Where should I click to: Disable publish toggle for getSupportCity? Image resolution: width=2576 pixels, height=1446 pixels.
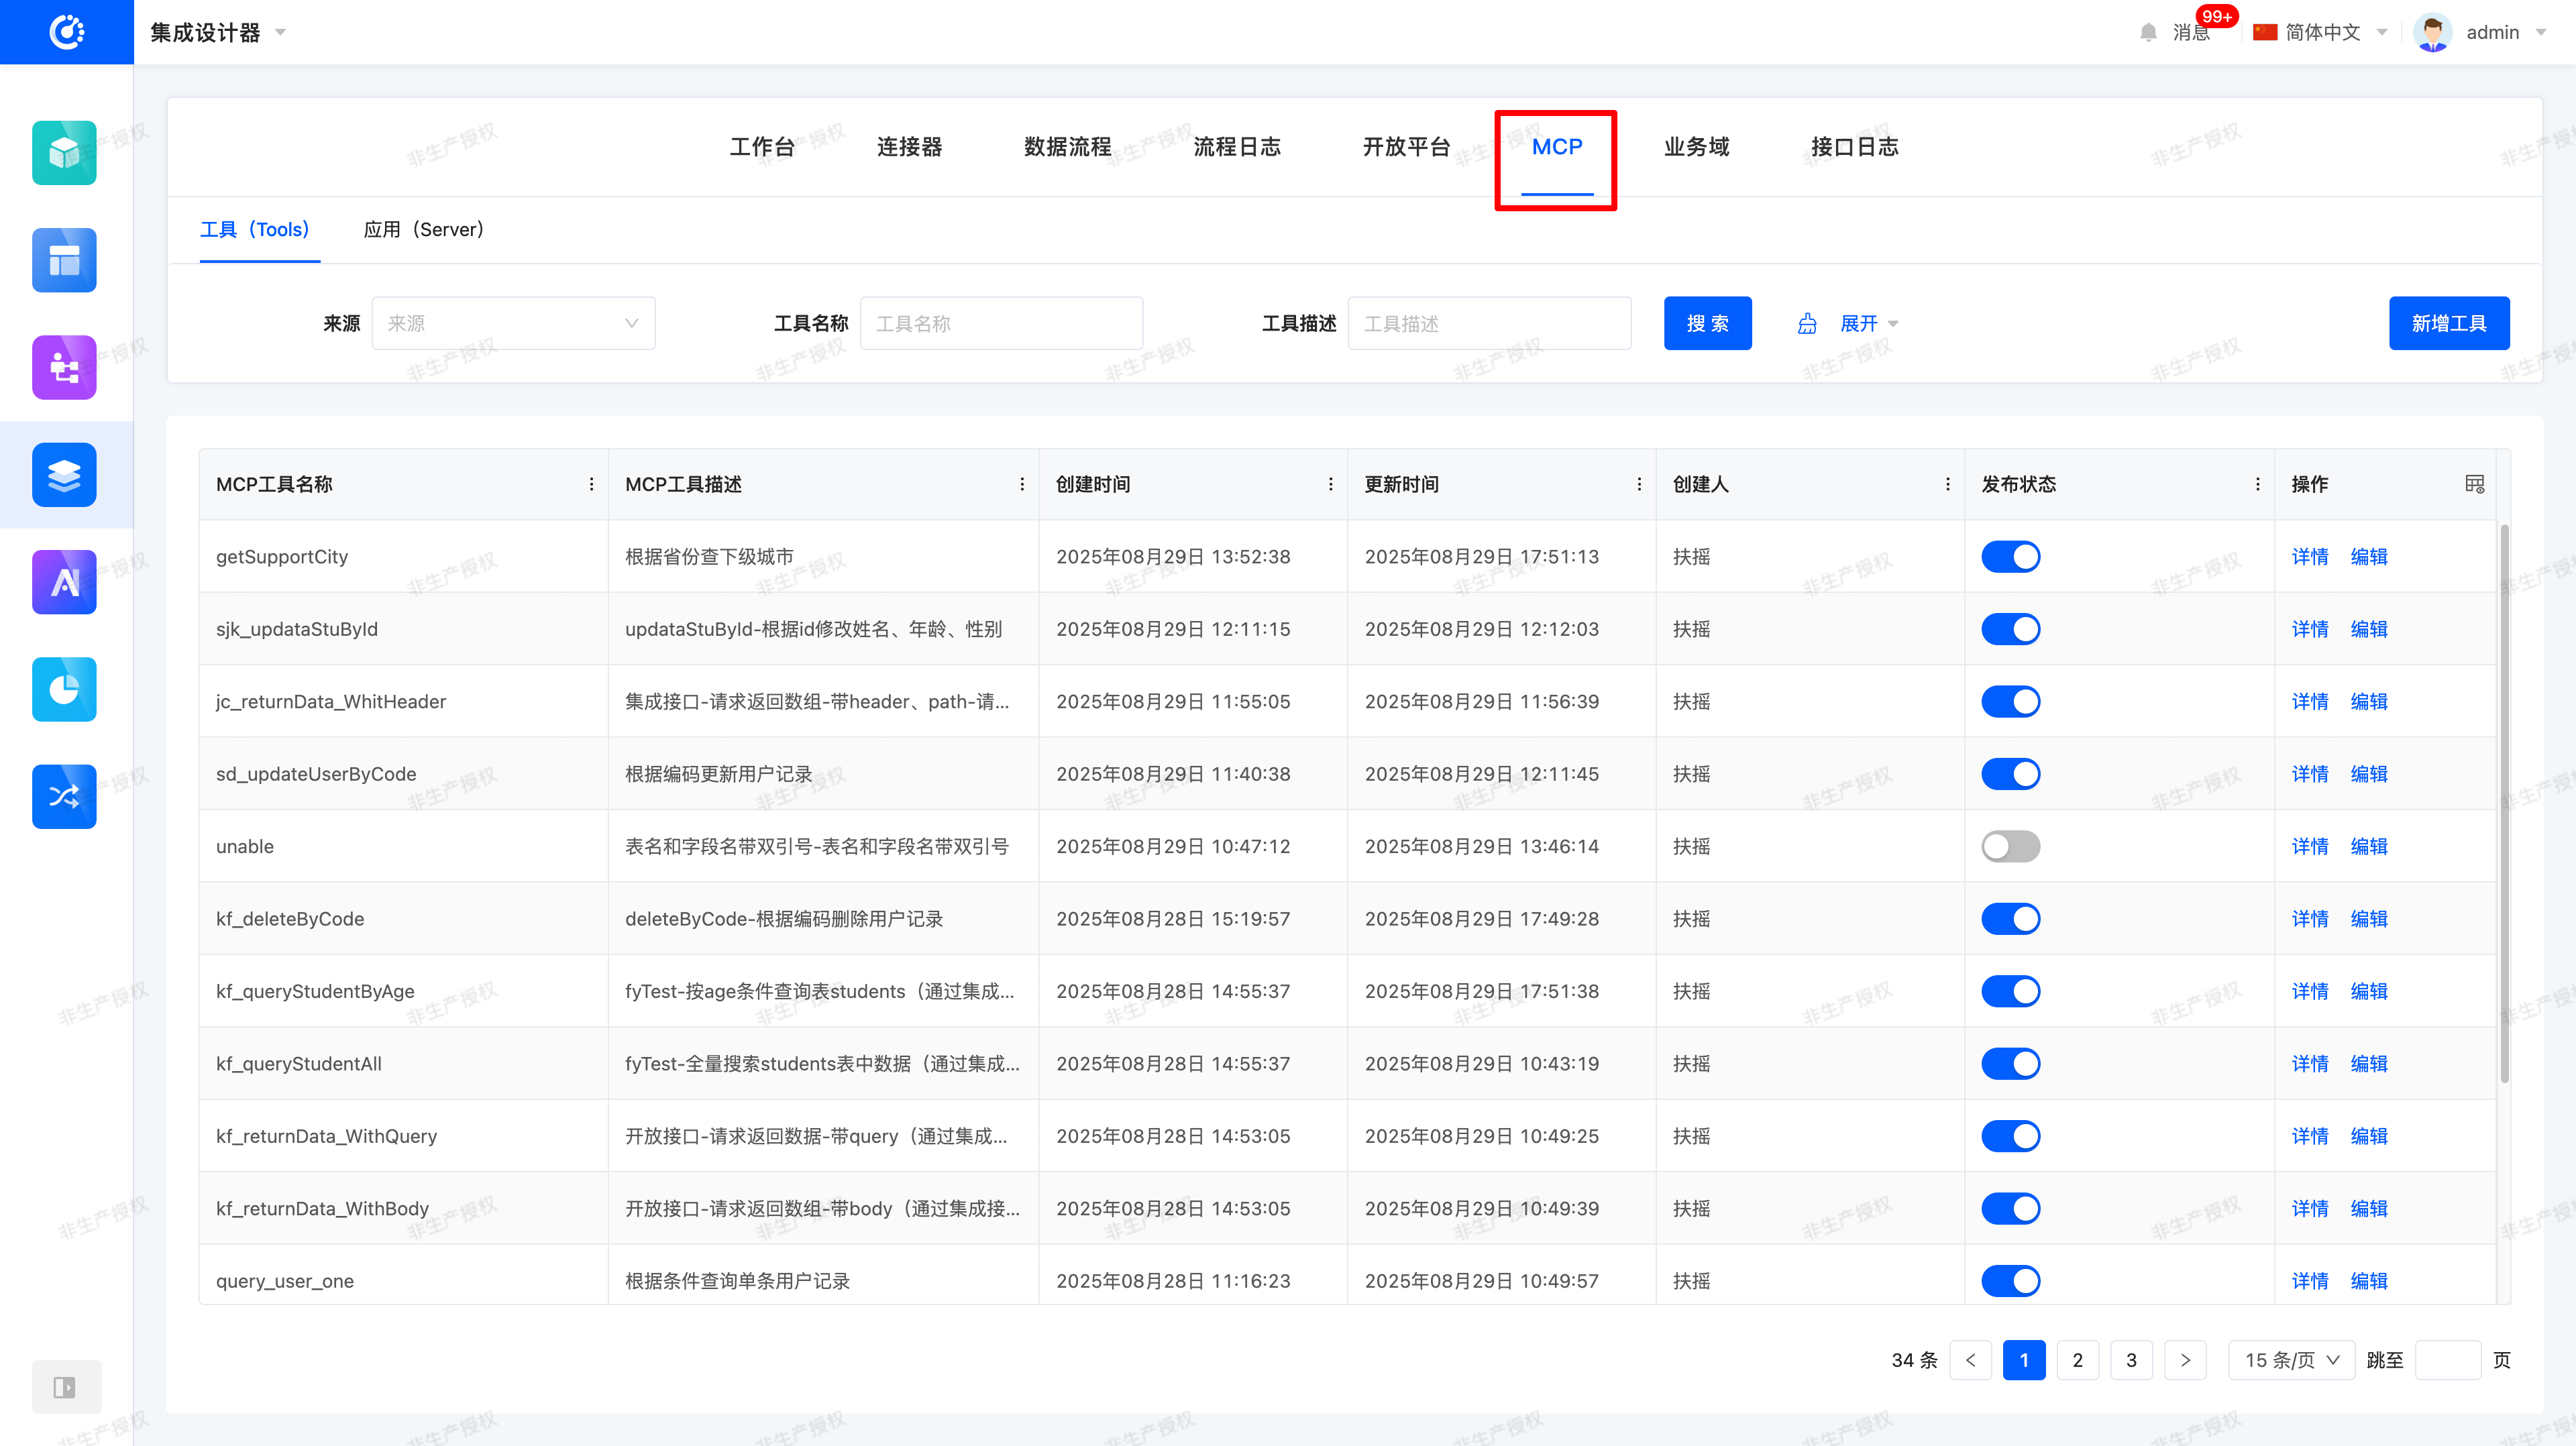[x=2010, y=556]
